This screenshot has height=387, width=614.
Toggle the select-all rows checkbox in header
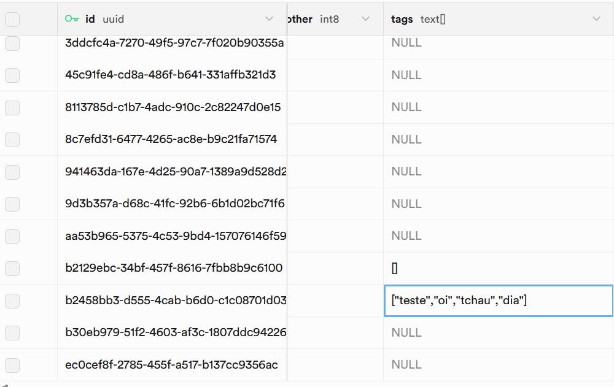pyautogui.click(x=12, y=20)
